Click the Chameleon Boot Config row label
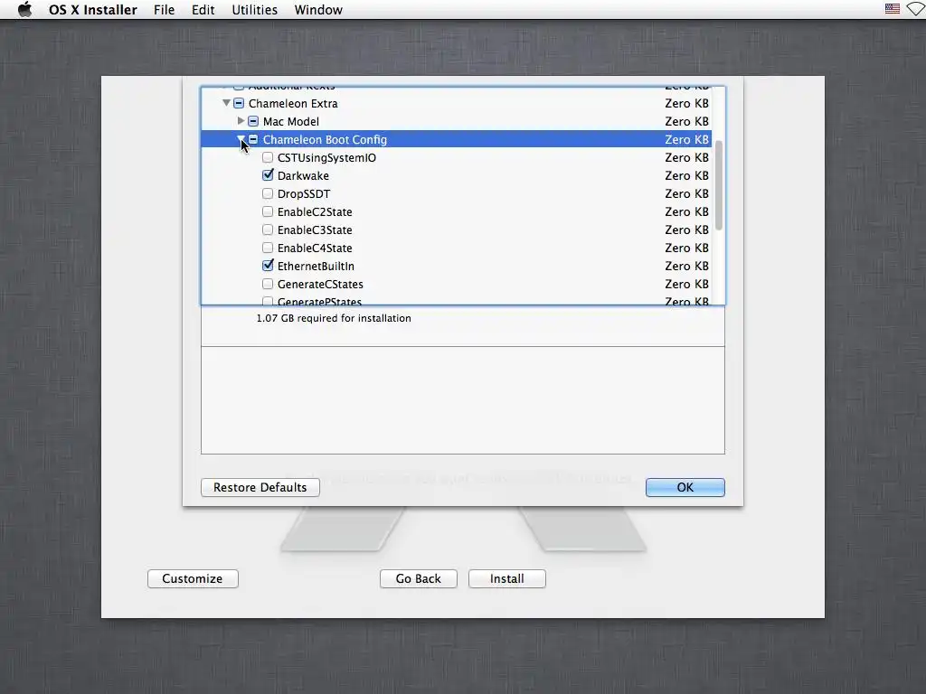926x694 pixels. coord(325,139)
